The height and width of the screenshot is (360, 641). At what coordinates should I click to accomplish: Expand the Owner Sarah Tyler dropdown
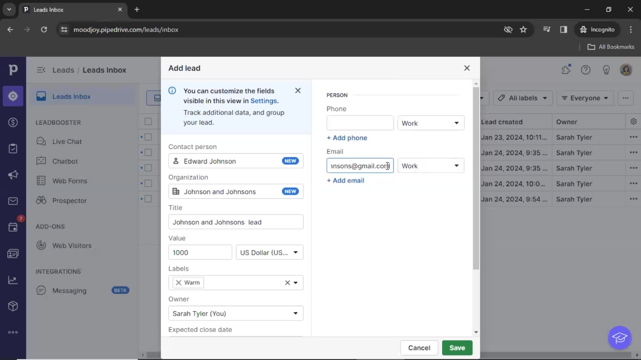point(295,313)
